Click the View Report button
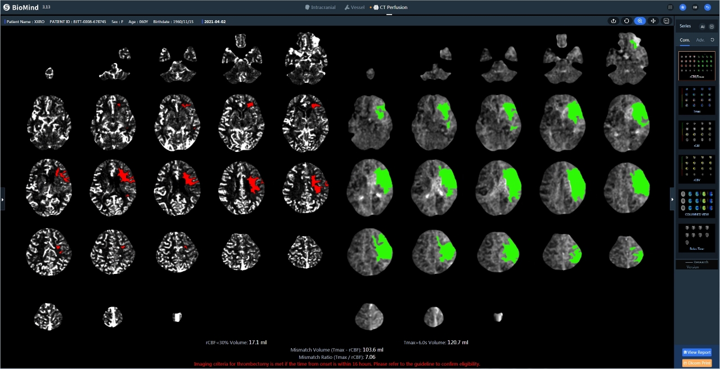720x369 pixels. coord(697,352)
